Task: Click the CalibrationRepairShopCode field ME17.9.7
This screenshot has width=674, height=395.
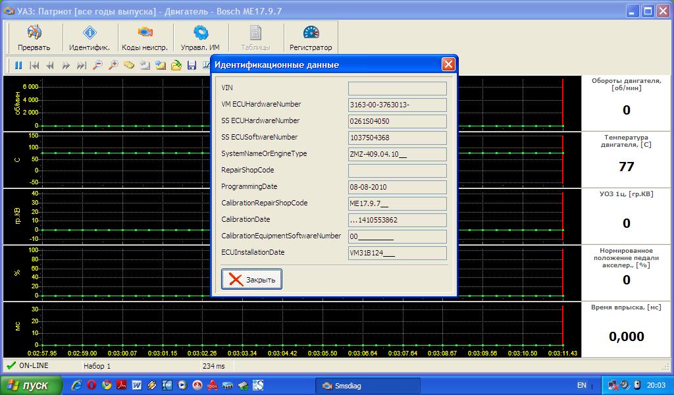Action: pos(397,203)
